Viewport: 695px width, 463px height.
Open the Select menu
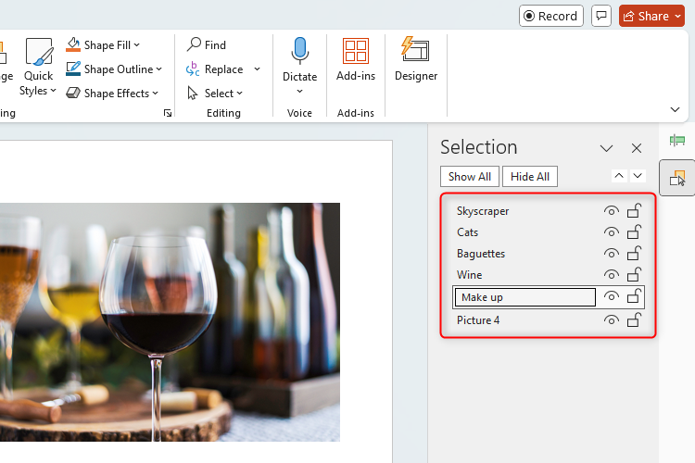pyautogui.click(x=215, y=93)
